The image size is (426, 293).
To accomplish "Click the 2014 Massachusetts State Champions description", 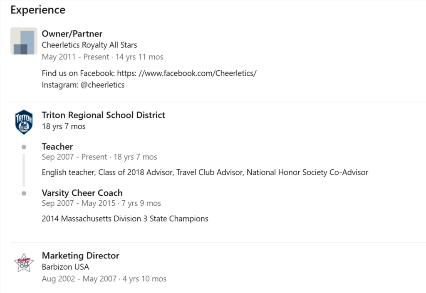I will coord(125,218).
